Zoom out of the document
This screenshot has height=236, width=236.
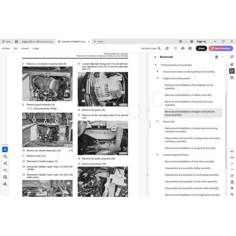click(x=232, y=195)
